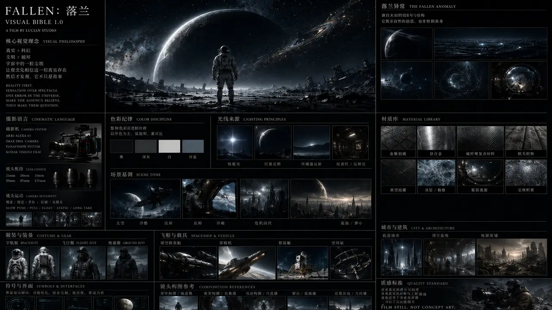The width and height of the screenshot is (552, 310).
Task: Click the 落兰异常 The Fallen Anomaly heading
Action: pos(418,6)
